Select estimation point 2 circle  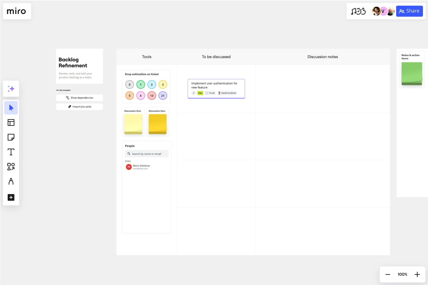[x=152, y=85]
